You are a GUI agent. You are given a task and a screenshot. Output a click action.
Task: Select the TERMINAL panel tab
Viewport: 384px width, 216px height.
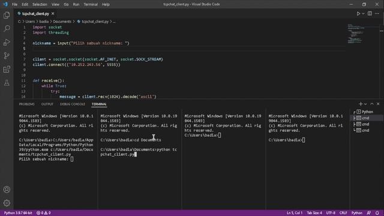pos(99,104)
